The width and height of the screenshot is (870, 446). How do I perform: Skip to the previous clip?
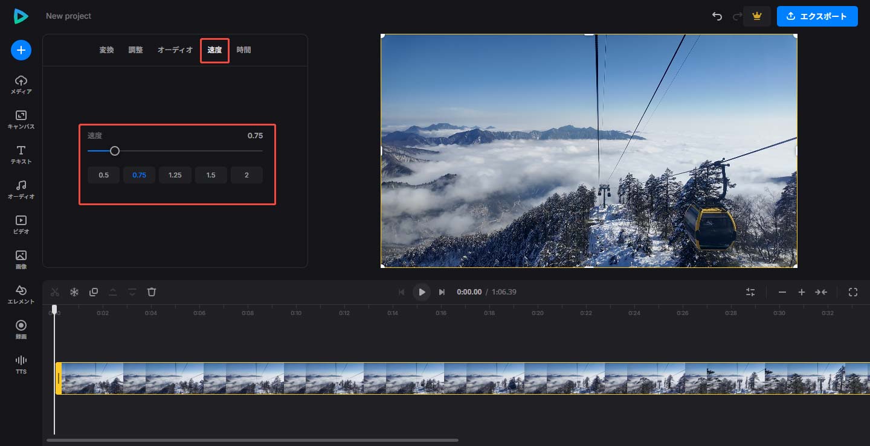tap(402, 292)
